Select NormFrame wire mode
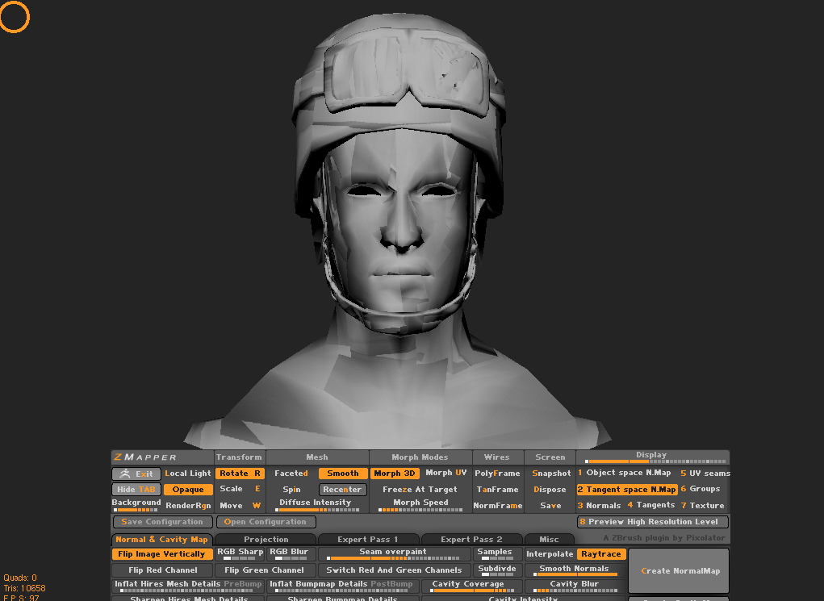The height and width of the screenshot is (601, 824). pyautogui.click(x=498, y=506)
